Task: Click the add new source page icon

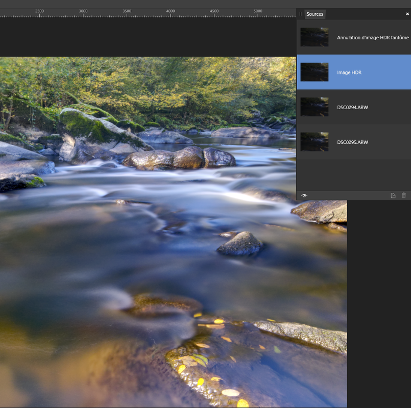Action: (393, 195)
